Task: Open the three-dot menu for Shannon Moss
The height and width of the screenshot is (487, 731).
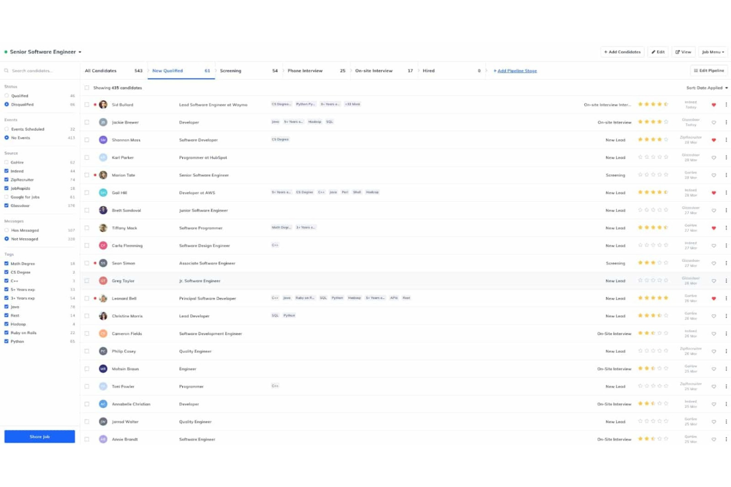Action: tap(726, 140)
